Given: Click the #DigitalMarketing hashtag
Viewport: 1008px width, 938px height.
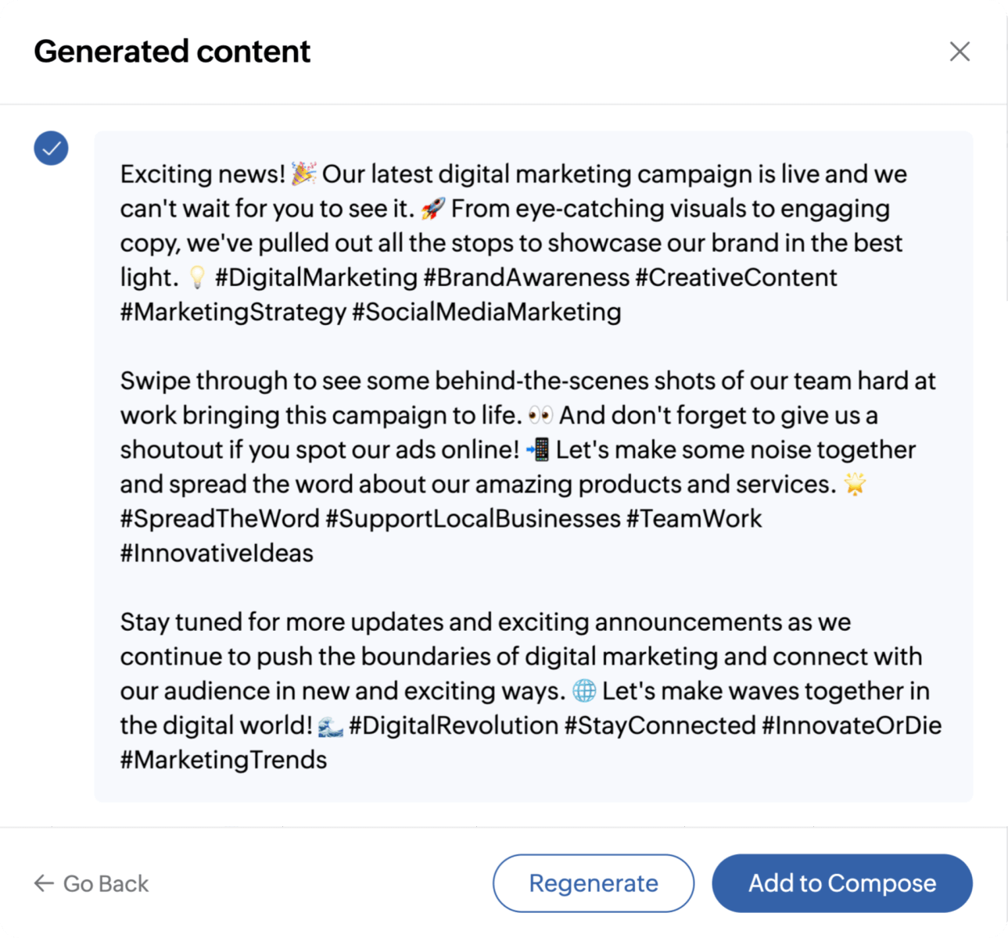Looking at the screenshot, I should (x=316, y=277).
